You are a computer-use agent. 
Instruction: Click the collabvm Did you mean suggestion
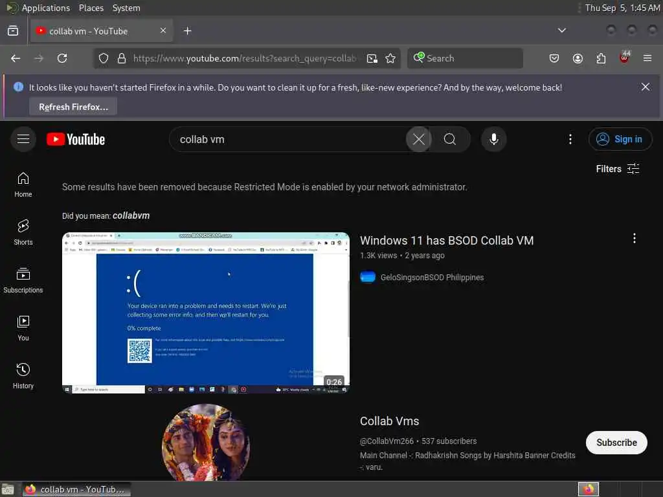[131, 215]
